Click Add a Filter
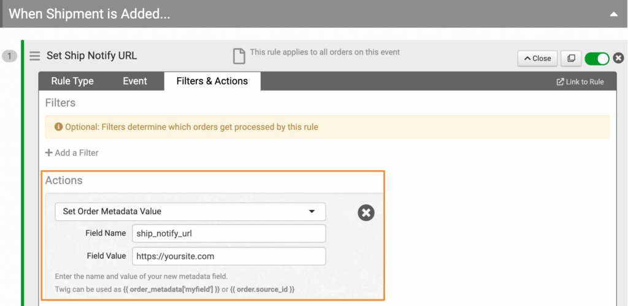This screenshot has width=628, height=306. tap(72, 152)
